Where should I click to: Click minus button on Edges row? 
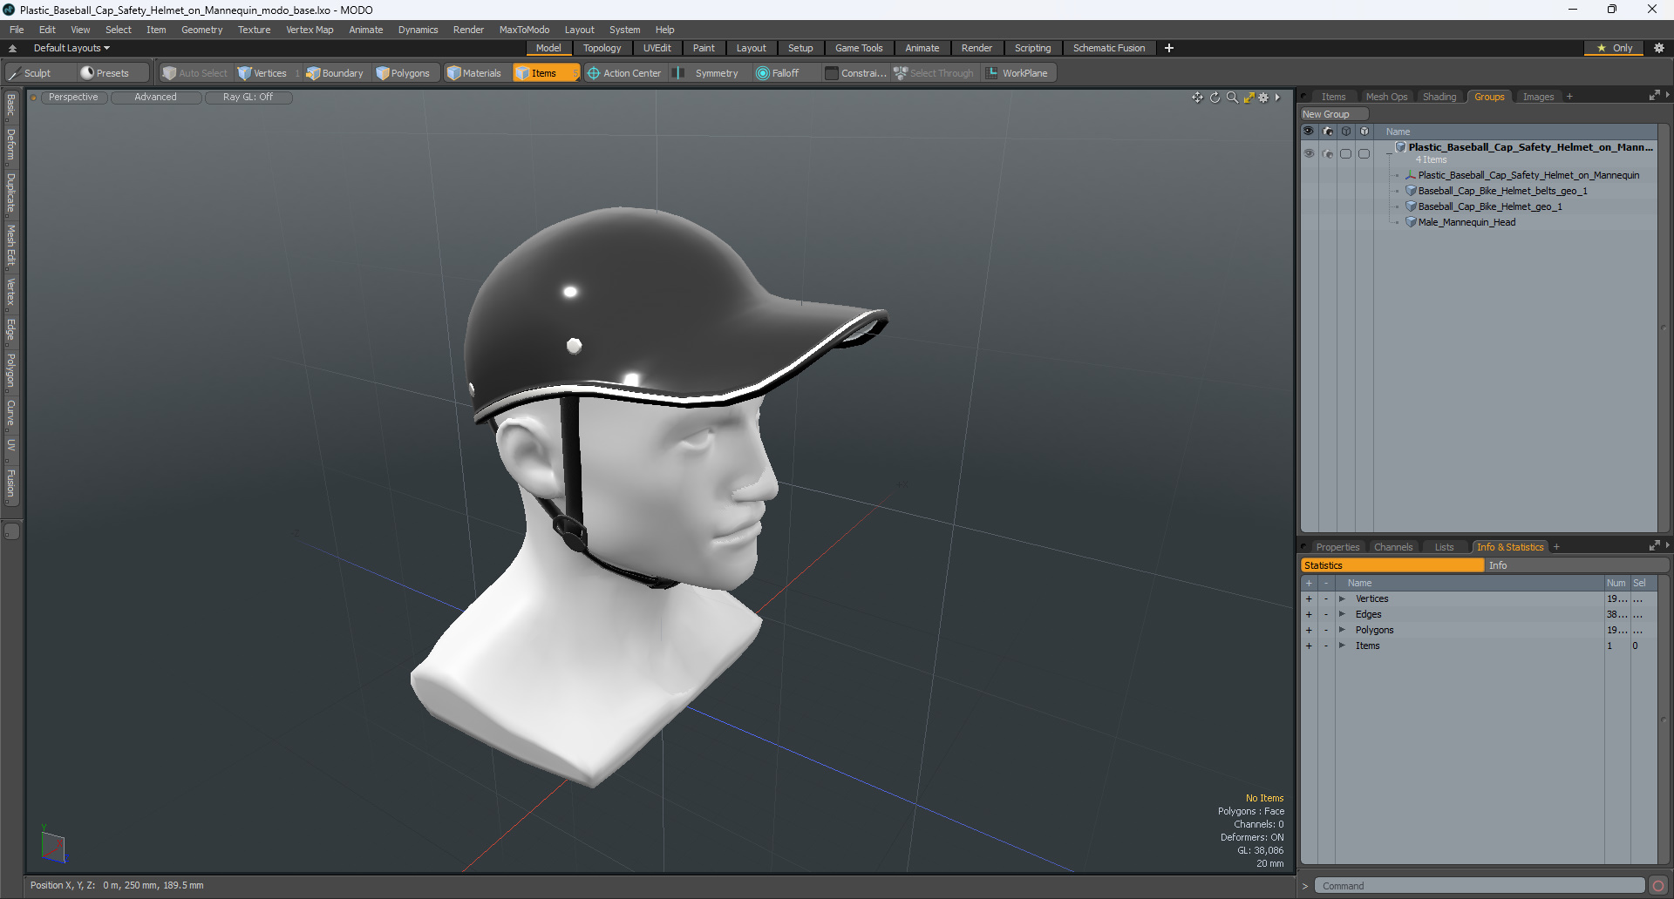click(1326, 614)
